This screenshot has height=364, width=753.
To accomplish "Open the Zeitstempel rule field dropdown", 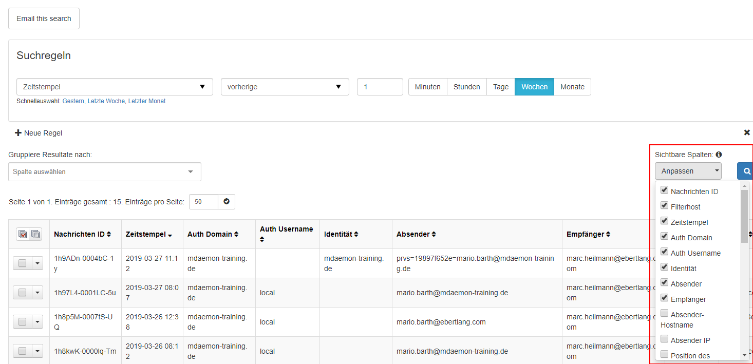I will click(x=115, y=87).
